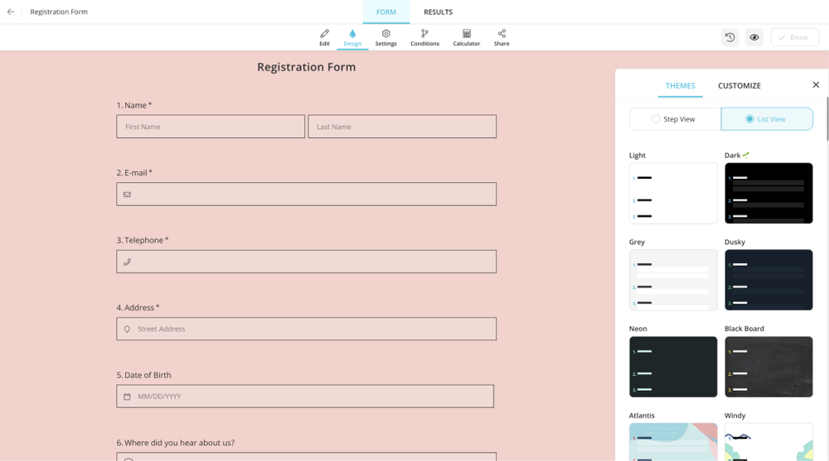
Task: Switch to the CUSTOMIZE tab
Action: tap(739, 85)
